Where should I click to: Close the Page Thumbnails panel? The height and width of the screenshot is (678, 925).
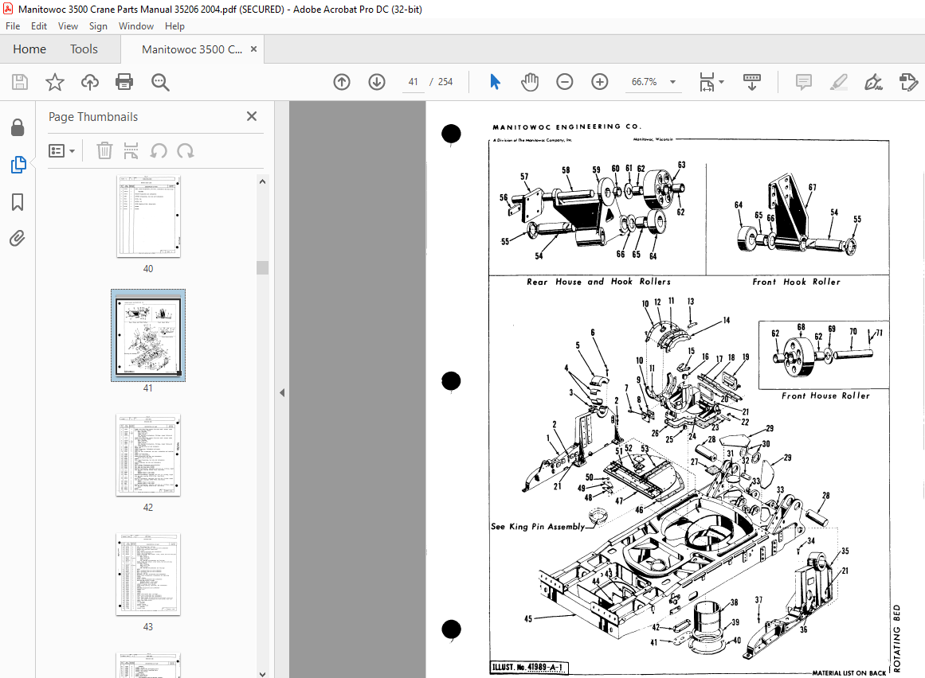point(252,116)
